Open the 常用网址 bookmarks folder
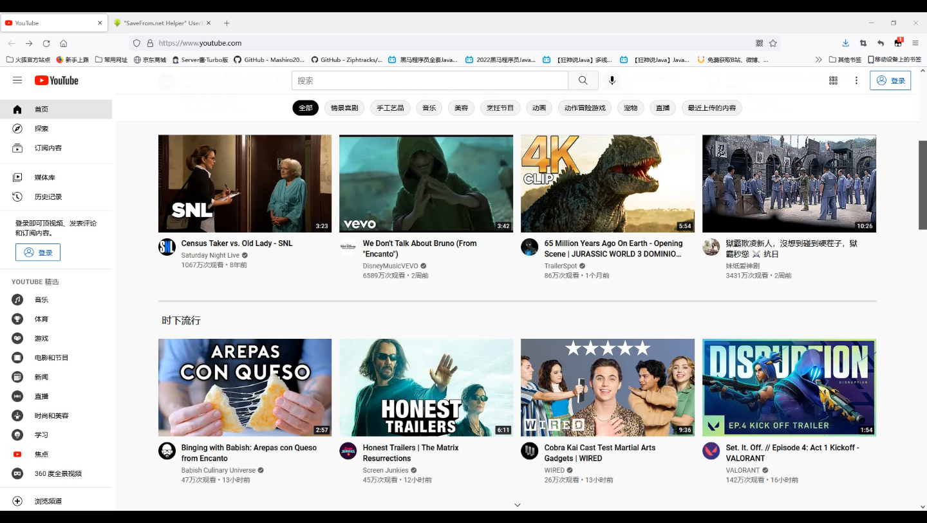 111,59
